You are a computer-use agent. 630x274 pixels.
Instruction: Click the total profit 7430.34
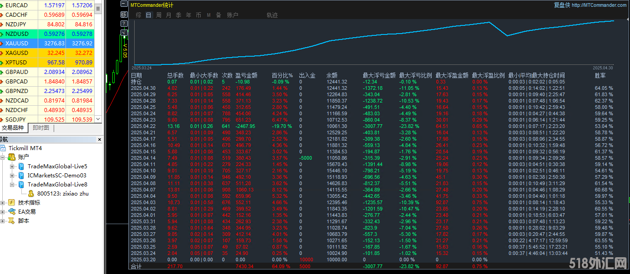pyautogui.click(x=245, y=266)
